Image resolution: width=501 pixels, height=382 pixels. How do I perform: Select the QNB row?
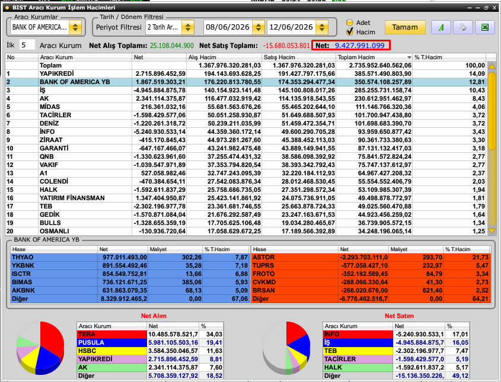click(245, 157)
